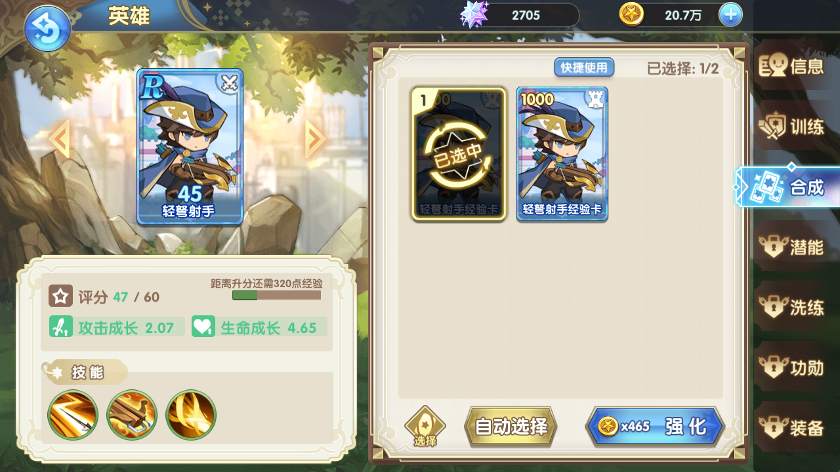Tap the purple star crystal currency icon

pos(474,14)
